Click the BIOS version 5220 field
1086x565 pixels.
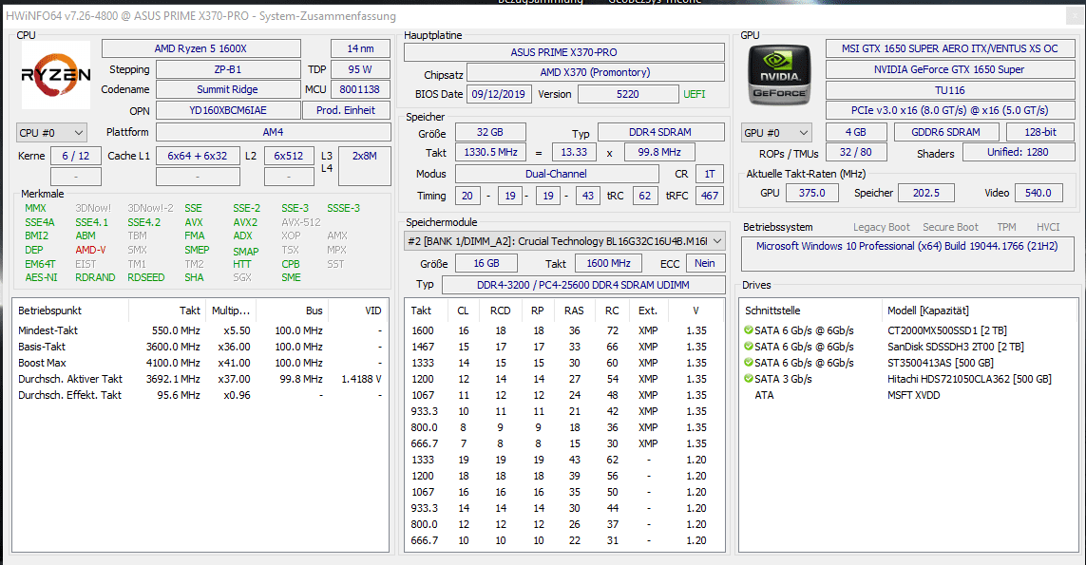[627, 94]
